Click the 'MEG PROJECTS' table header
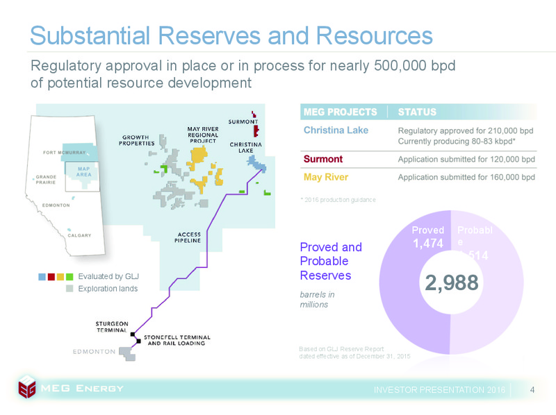The image size is (556, 415). (x=341, y=112)
